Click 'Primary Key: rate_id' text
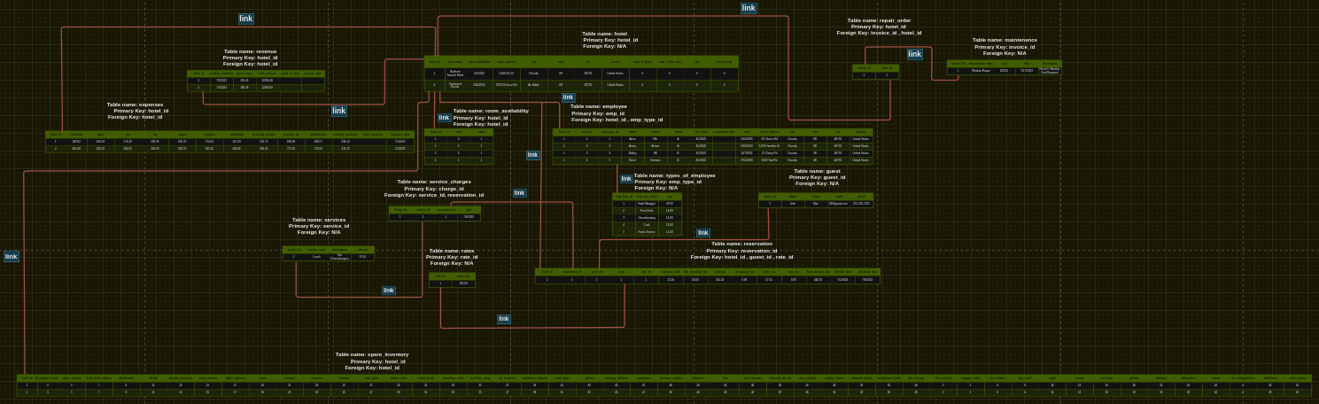Image resolution: width=1319 pixels, height=404 pixels. tap(452, 257)
